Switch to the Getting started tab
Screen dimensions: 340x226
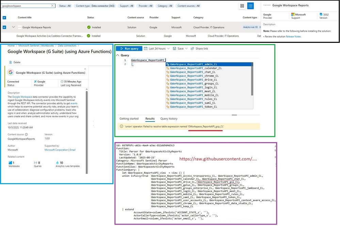129,119
